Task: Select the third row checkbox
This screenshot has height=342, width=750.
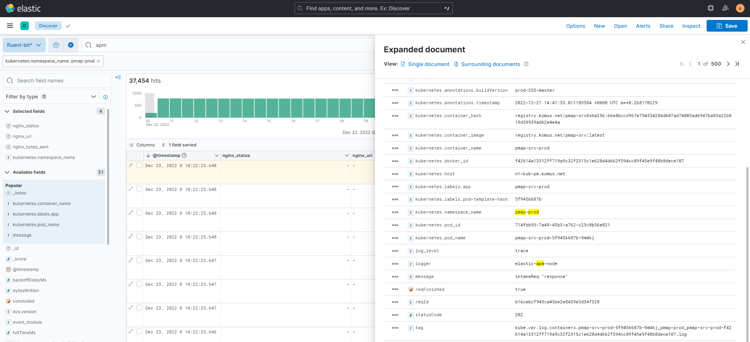Action: [139, 213]
